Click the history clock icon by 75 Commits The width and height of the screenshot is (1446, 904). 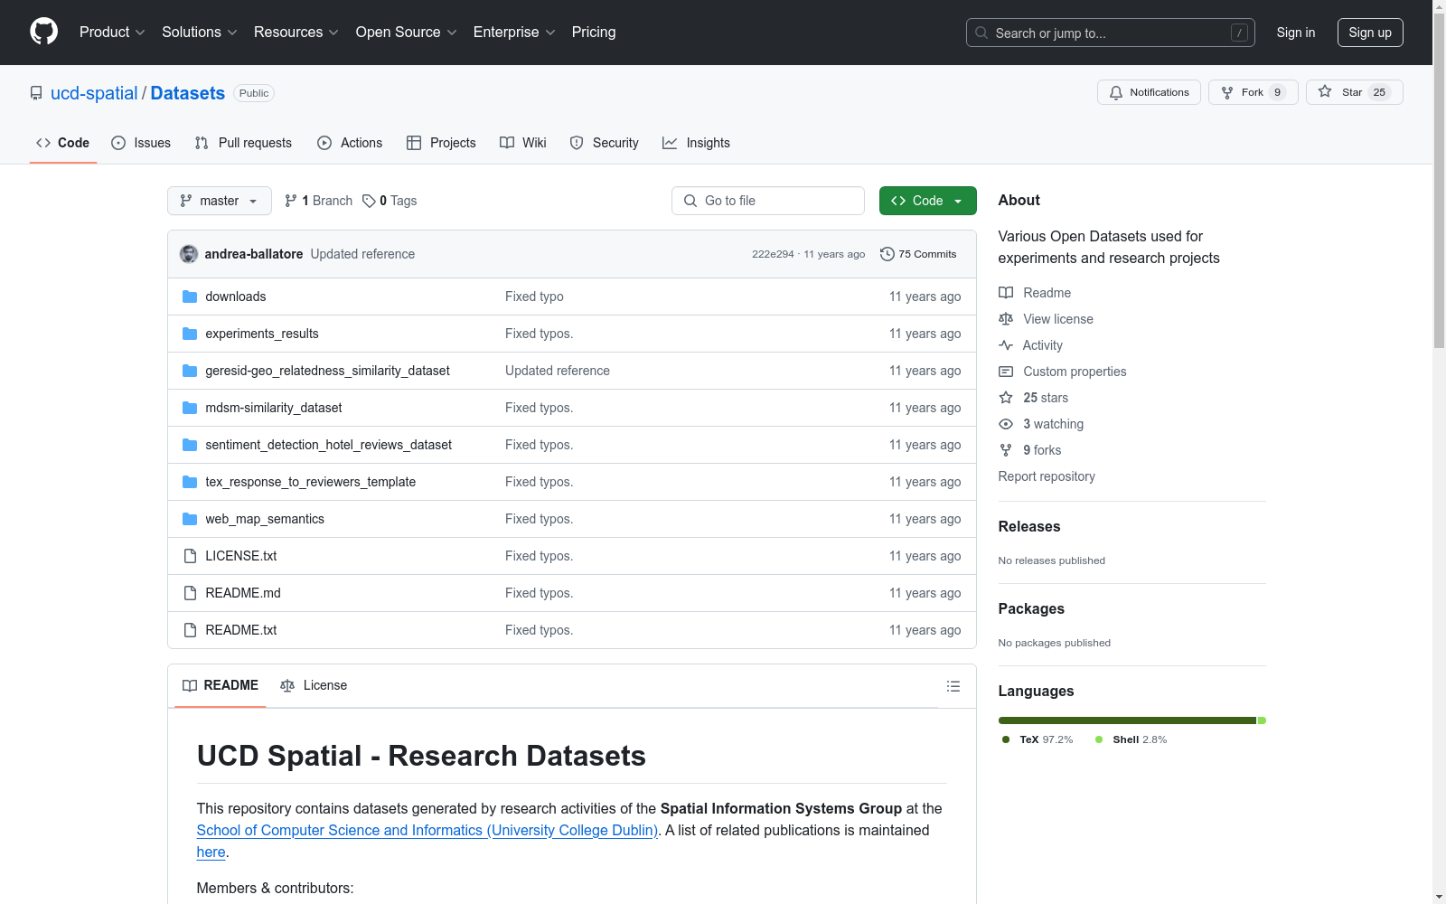point(887,254)
